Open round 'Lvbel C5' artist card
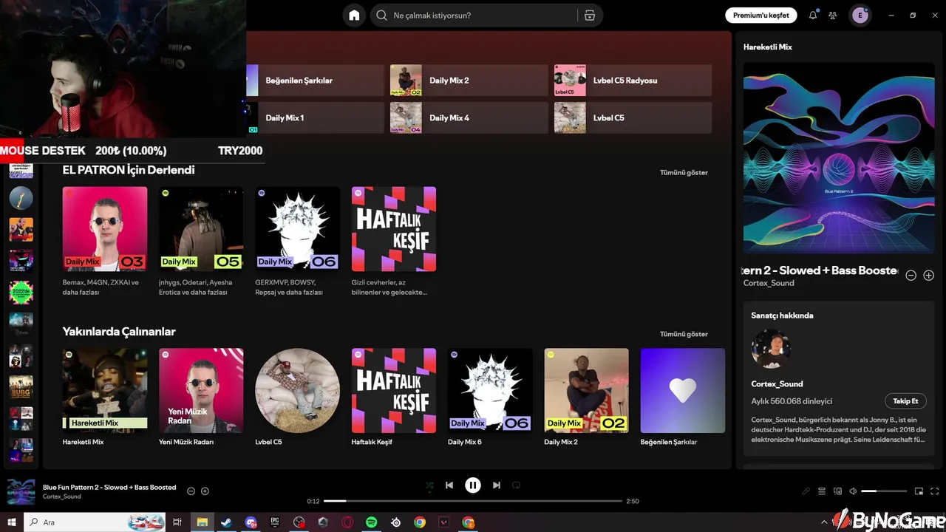The height and width of the screenshot is (532, 946). pos(298,399)
